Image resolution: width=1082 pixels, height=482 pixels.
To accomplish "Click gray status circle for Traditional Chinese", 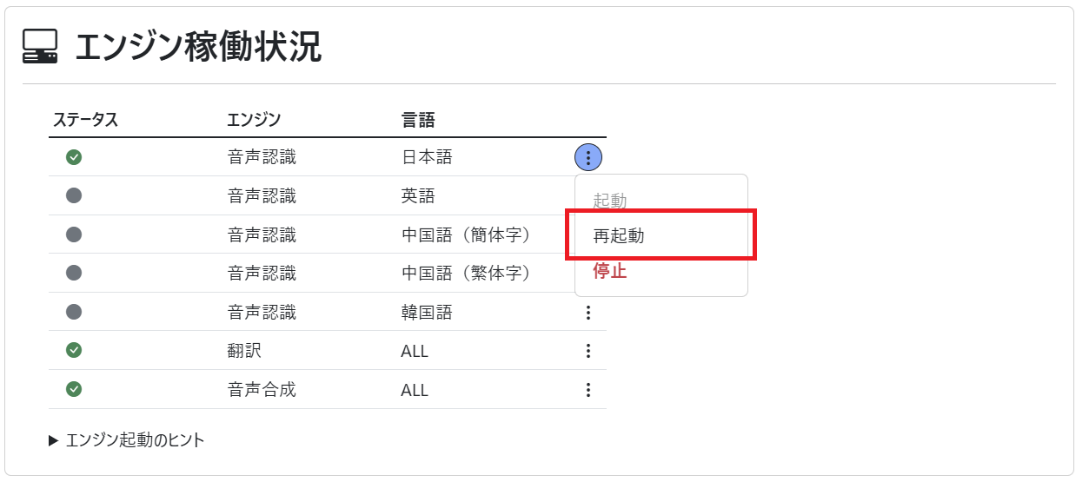I will pyautogui.click(x=74, y=273).
